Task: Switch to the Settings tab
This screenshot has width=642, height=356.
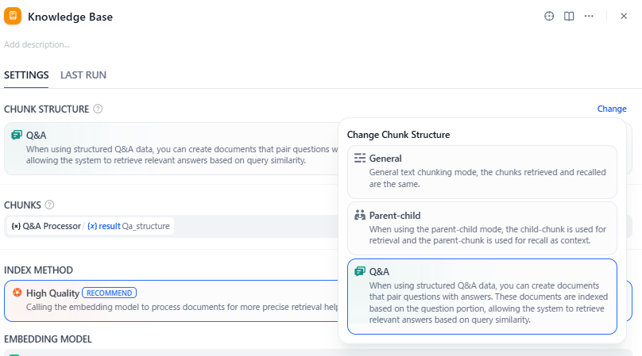Action: point(26,75)
